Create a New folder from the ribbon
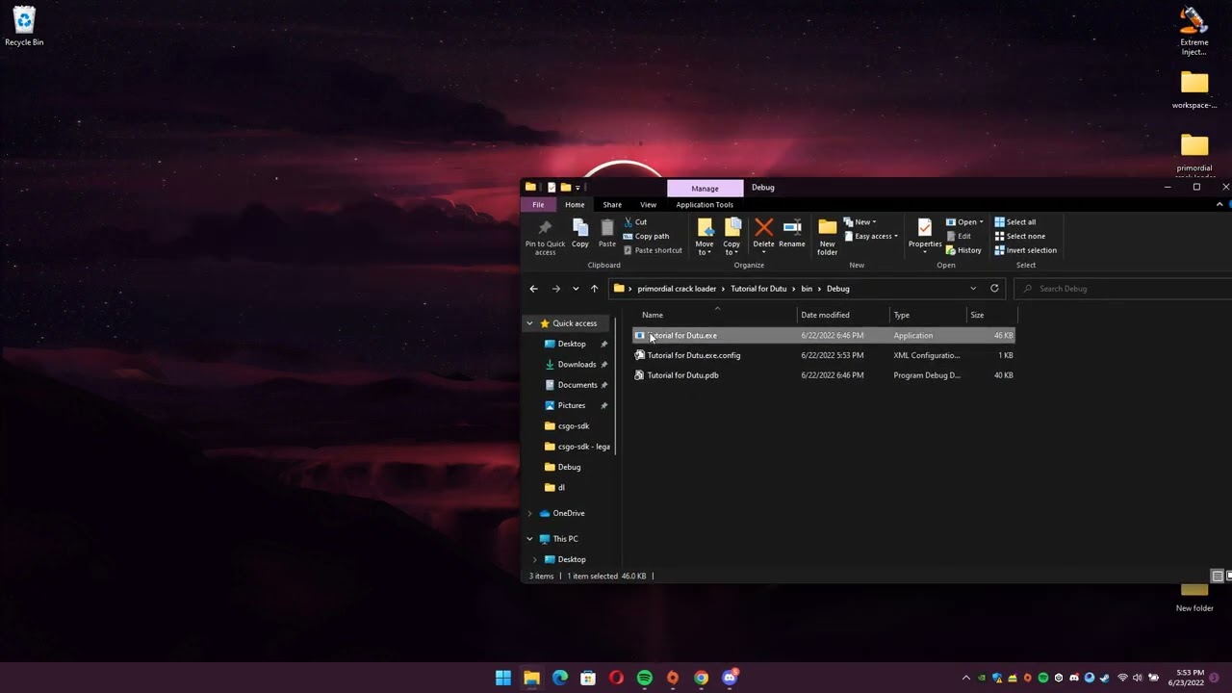Screen dimensions: 1232x693 click(x=828, y=237)
